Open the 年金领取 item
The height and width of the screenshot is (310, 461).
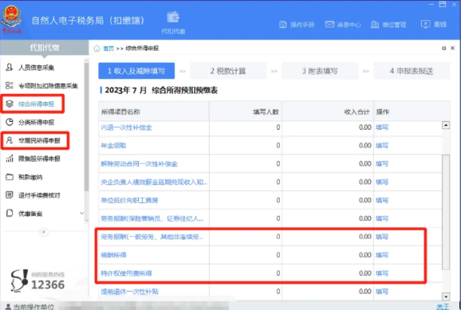click(113, 146)
